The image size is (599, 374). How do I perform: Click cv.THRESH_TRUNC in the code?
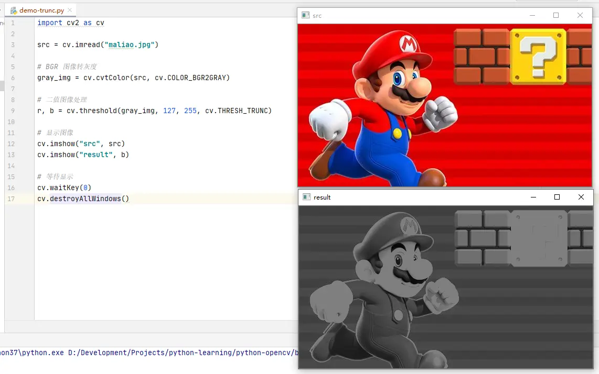pos(237,111)
